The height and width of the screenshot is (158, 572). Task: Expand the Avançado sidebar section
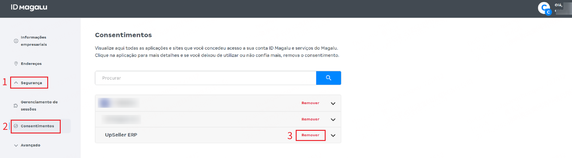[16, 145]
